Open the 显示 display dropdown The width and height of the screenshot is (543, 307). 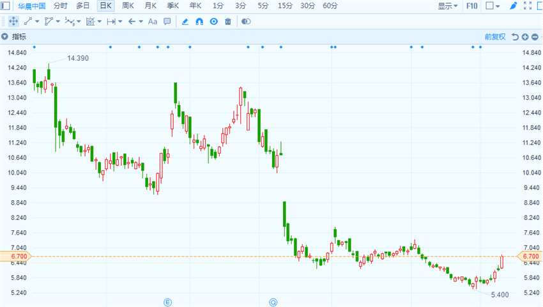pos(448,6)
